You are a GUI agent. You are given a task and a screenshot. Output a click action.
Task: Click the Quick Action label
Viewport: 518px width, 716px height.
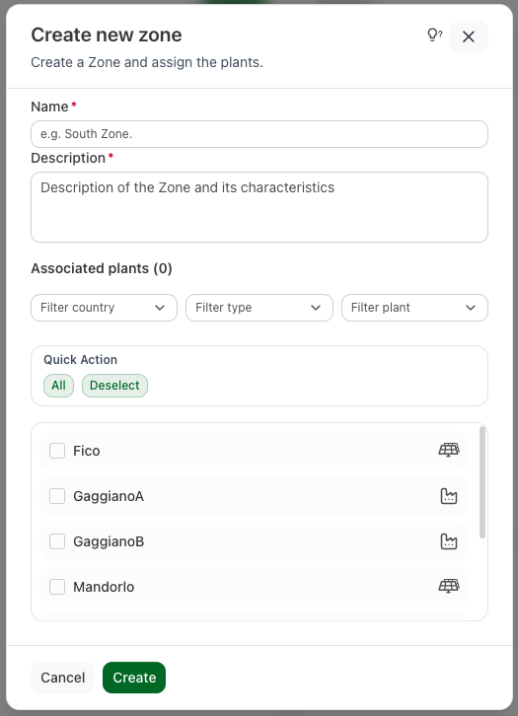point(80,360)
